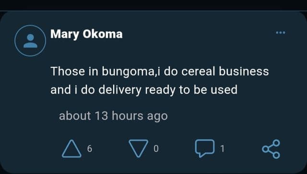The width and height of the screenshot is (307, 174).
Task: Share the post using the share icon
Action: tap(271, 149)
